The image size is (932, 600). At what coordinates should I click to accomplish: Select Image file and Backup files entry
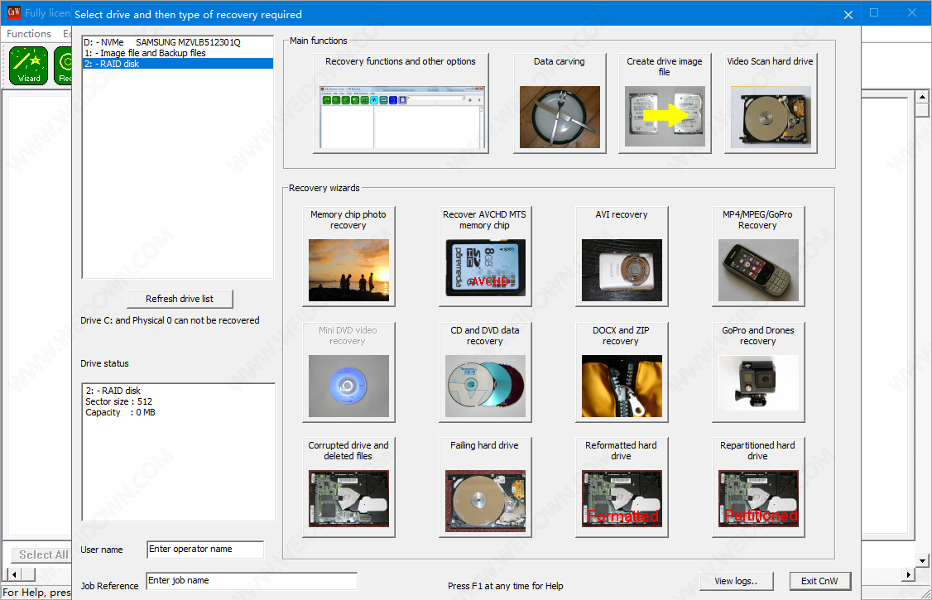[x=178, y=53]
